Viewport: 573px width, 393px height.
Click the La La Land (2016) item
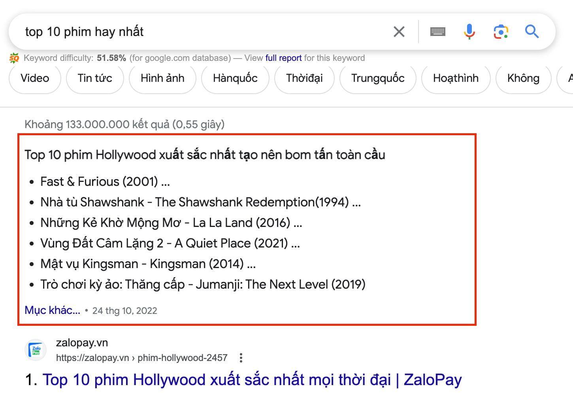click(x=171, y=223)
